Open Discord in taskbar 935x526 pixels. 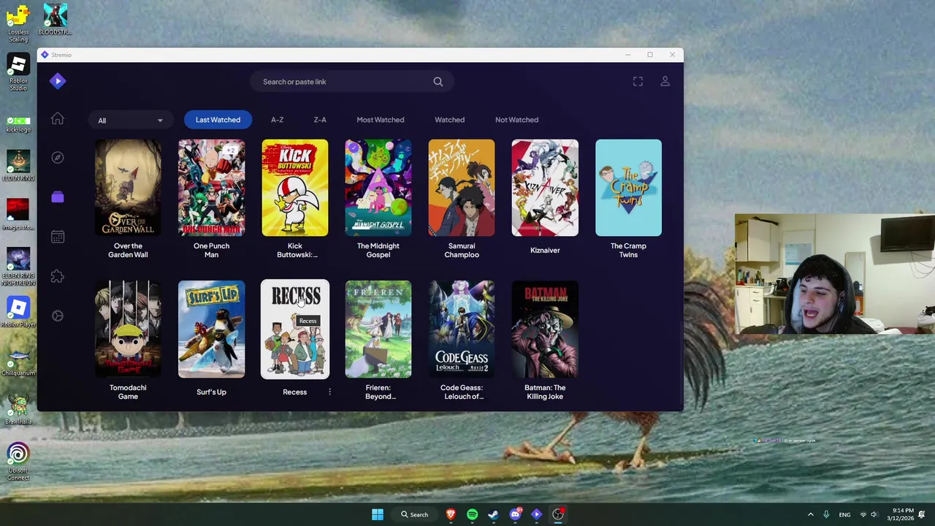point(515,514)
